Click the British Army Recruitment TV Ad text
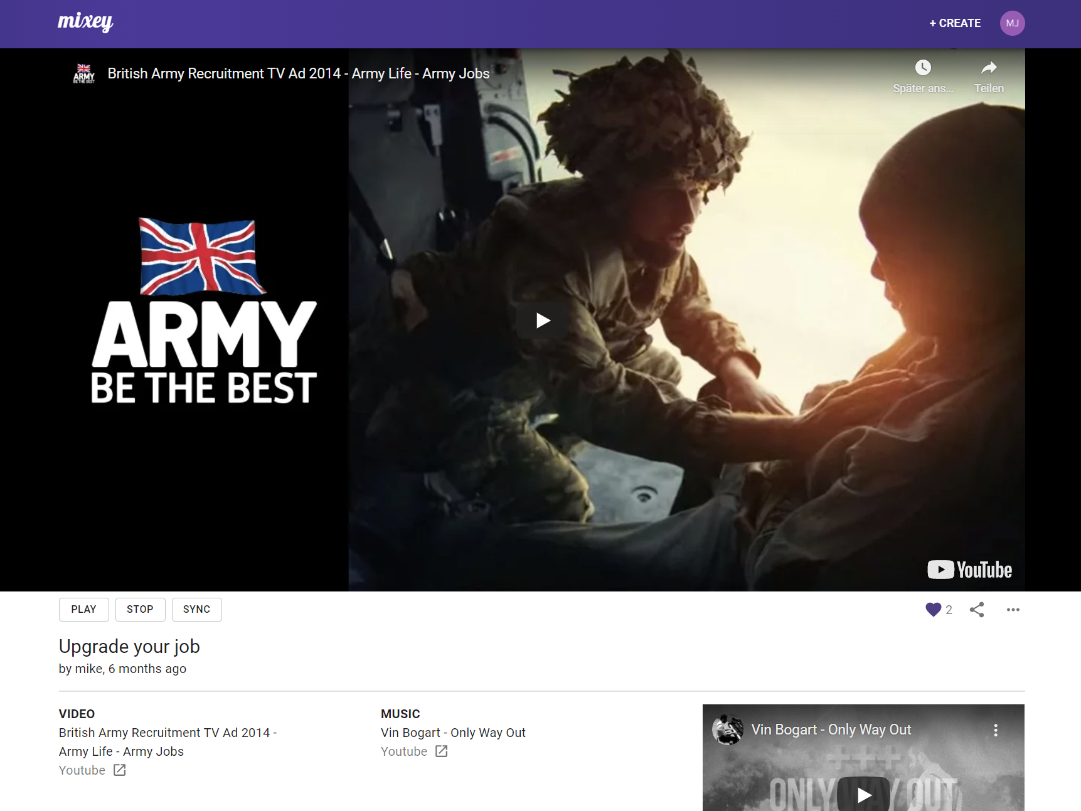This screenshot has height=811, width=1081. [168, 742]
